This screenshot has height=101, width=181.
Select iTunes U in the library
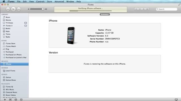pyautogui.click(x=9, y=26)
